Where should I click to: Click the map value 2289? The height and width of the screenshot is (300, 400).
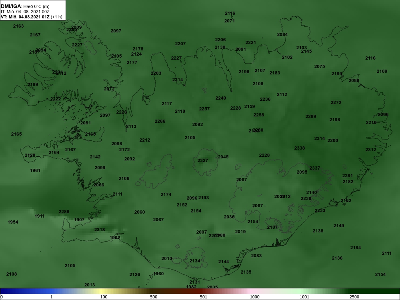(x=311, y=116)
